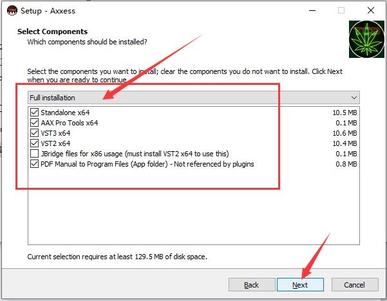Click the disk space requirement text
387x301 pixels.
[117, 257]
